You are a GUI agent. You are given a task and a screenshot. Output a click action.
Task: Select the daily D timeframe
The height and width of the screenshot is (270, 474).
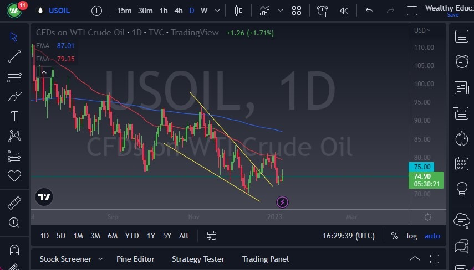(192, 11)
